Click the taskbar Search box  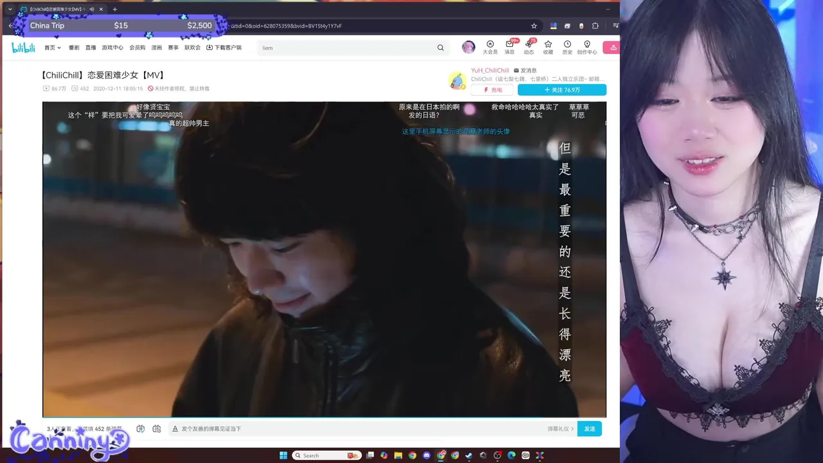(327, 455)
